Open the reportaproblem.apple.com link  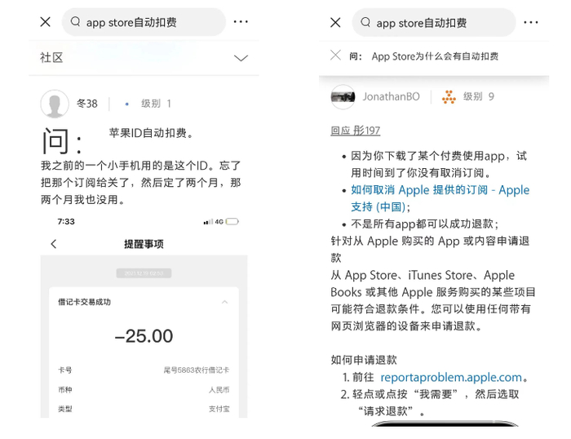pos(451,377)
